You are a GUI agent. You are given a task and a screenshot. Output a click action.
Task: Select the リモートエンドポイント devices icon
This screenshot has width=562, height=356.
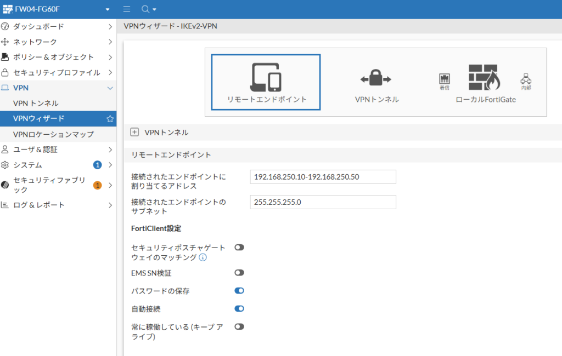point(266,77)
